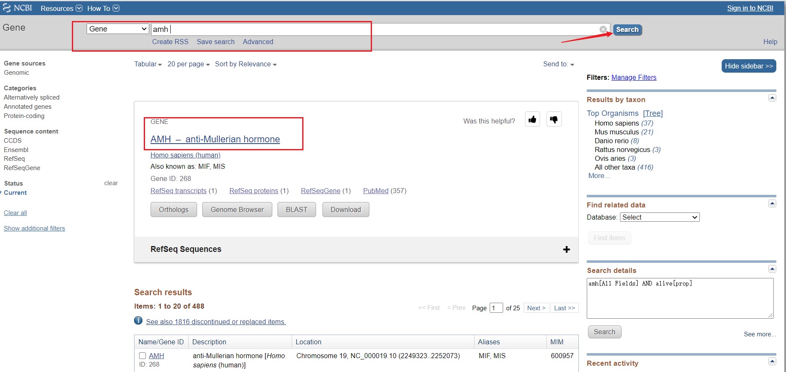Give thumbs up for helpful result
Image resolution: width=786 pixels, height=372 pixels.
click(x=533, y=120)
